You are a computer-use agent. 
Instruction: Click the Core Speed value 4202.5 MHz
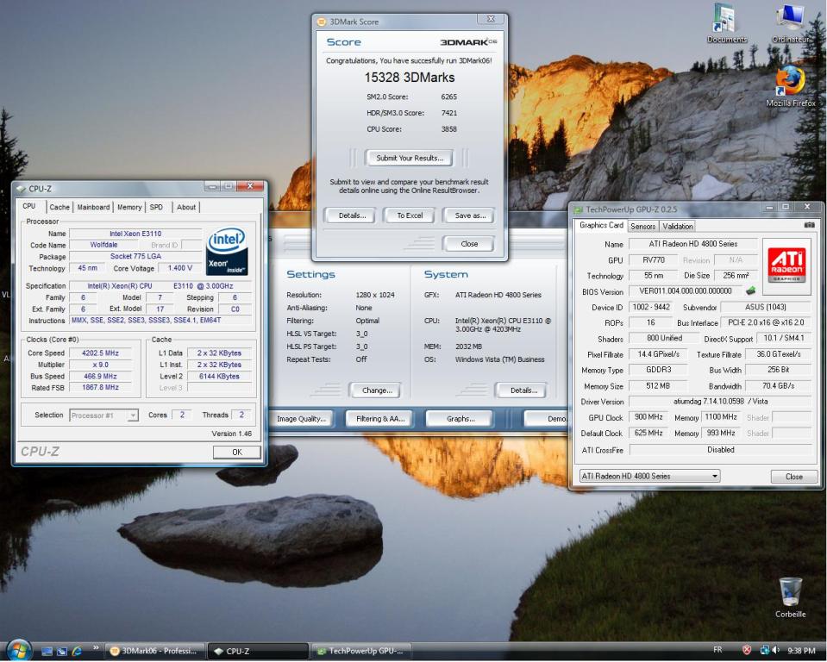100,353
